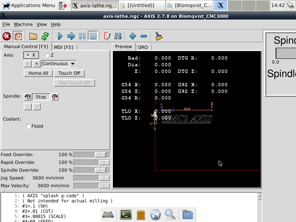Image resolution: width=296 pixels, height=222 pixels.
Task: Switch to the (Untitled) taskbar window
Action: [x=142, y=6]
